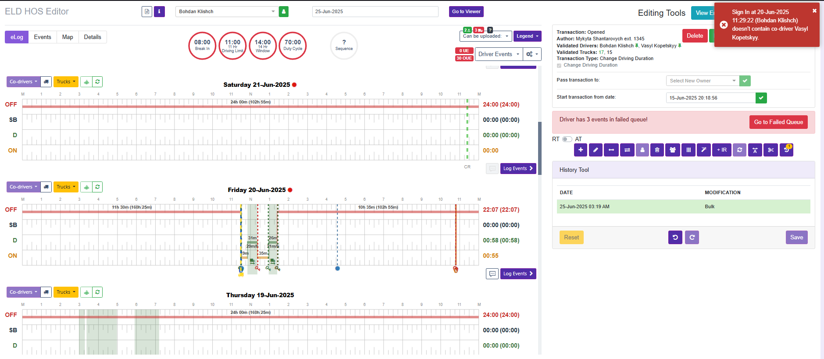Click the android icon for Friday 20-Jun

(x=86, y=187)
